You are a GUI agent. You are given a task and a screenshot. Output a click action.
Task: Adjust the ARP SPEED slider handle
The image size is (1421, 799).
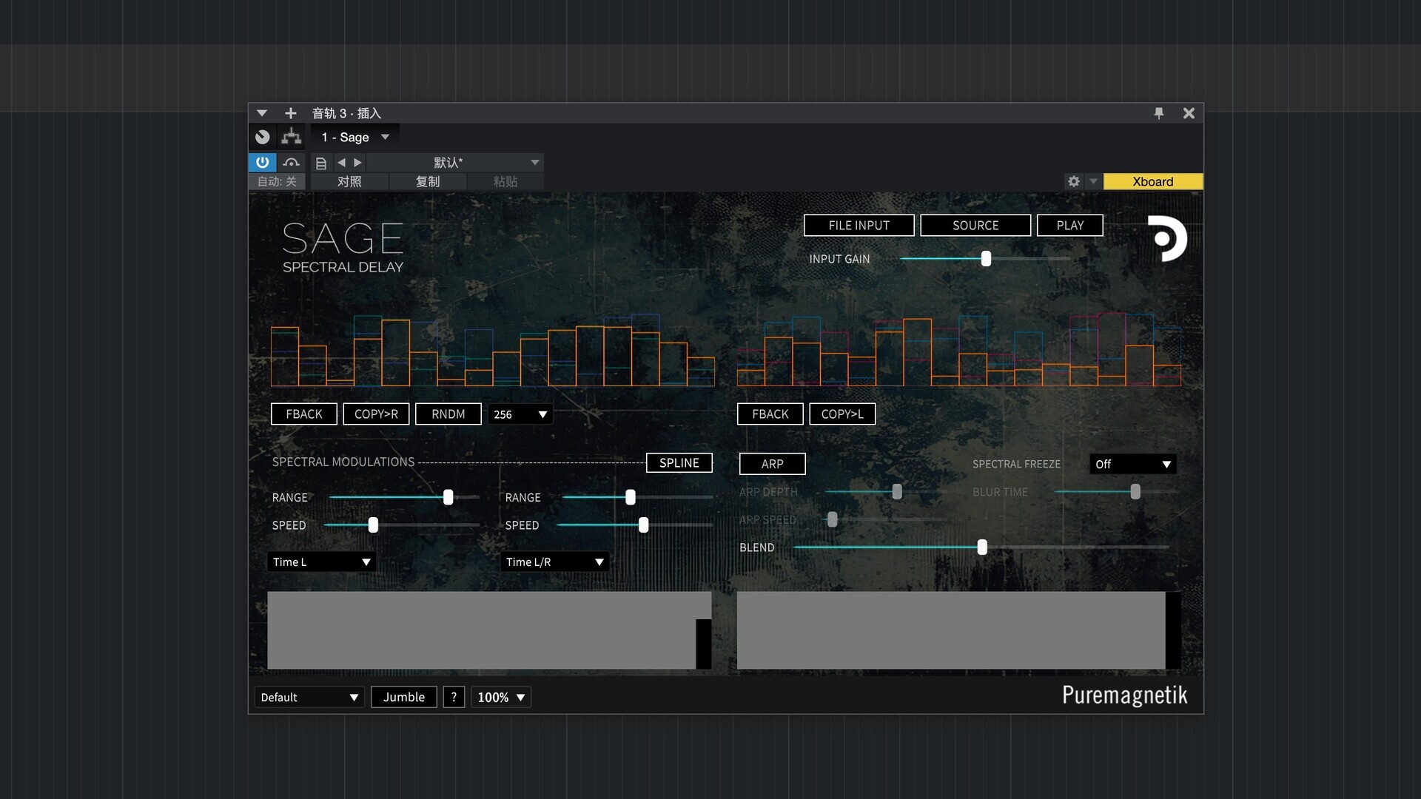tap(833, 519)
